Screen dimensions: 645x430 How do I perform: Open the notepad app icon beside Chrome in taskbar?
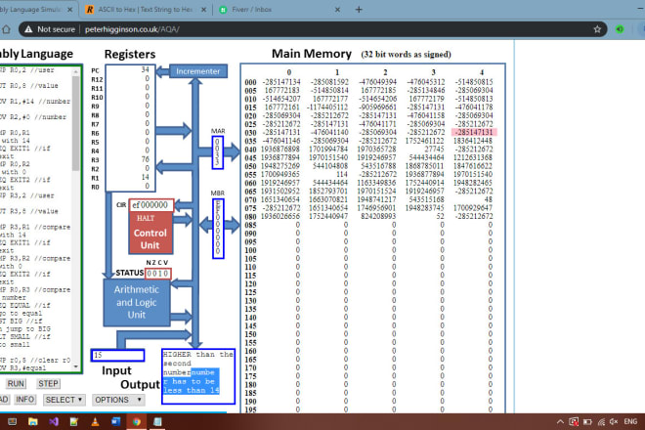[157, 422]
